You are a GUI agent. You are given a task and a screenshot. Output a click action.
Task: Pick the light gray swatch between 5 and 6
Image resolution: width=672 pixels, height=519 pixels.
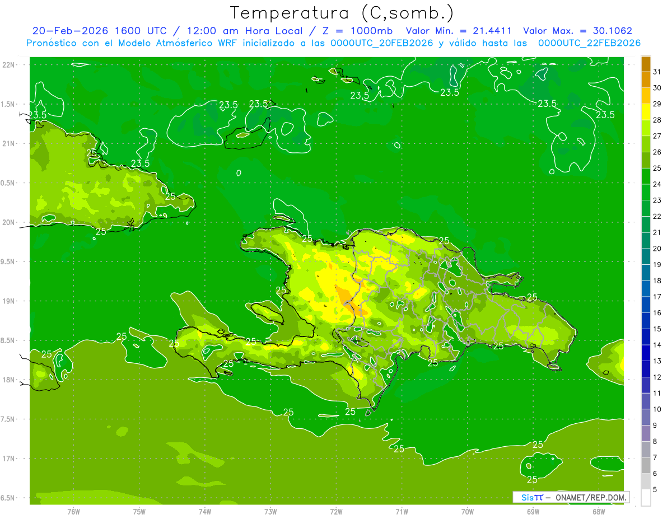click(x=646, y=481)
